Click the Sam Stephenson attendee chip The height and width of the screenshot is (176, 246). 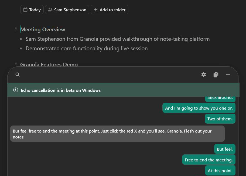67,10
